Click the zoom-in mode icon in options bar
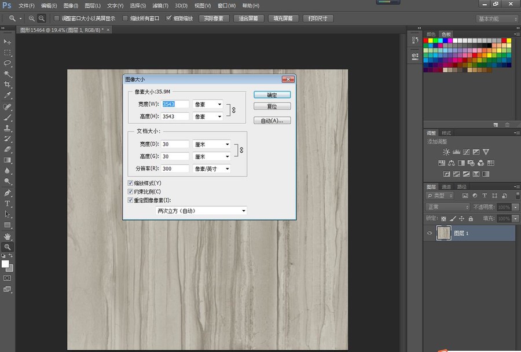The width and height of the screenshot is (521, 352). (x=32, y=19)
